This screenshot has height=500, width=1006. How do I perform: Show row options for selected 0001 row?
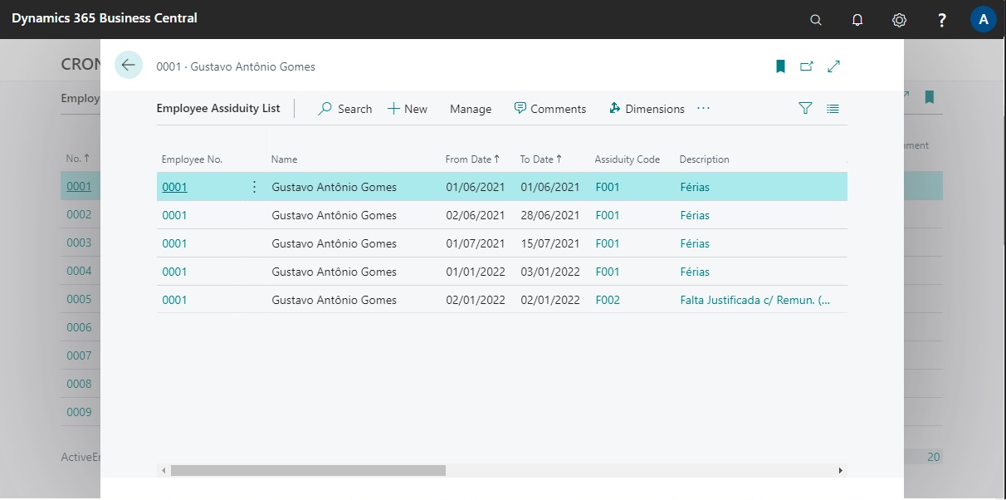254,187
